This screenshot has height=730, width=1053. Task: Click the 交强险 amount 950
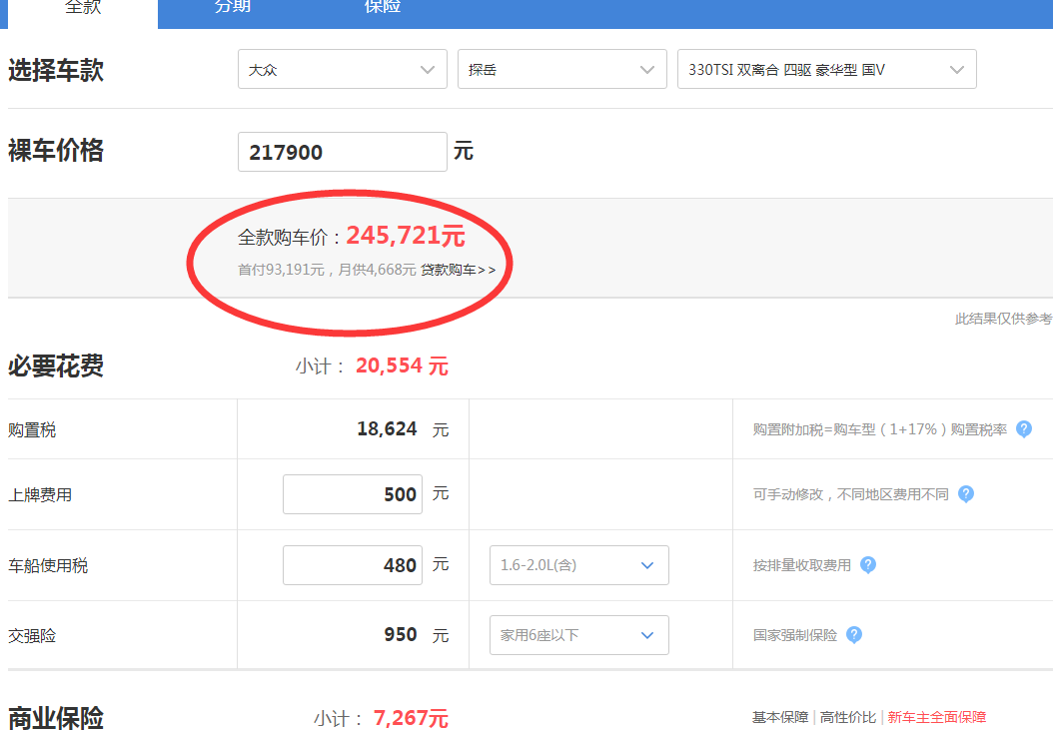[x=401, y=635]
